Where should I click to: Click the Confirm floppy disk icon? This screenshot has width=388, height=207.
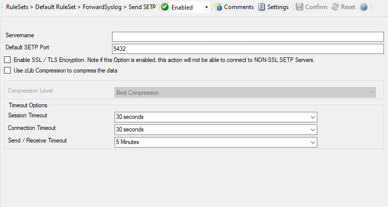tap(299, 7)
